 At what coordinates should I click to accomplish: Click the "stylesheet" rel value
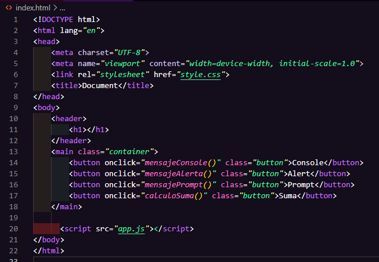pos(122,75)
